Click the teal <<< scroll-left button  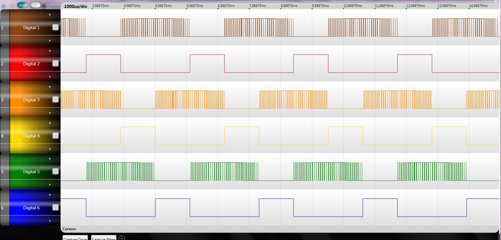(x=22, y=5)
